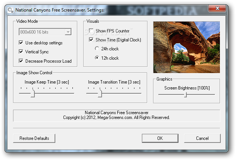
Task: Click the Image Transition Time slider handle
Action: tap(100, 93)
